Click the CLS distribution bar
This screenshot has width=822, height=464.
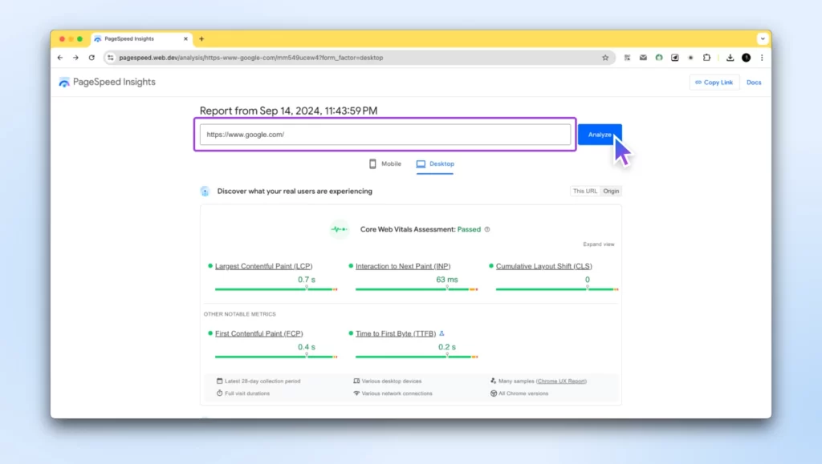click(557, 289)
